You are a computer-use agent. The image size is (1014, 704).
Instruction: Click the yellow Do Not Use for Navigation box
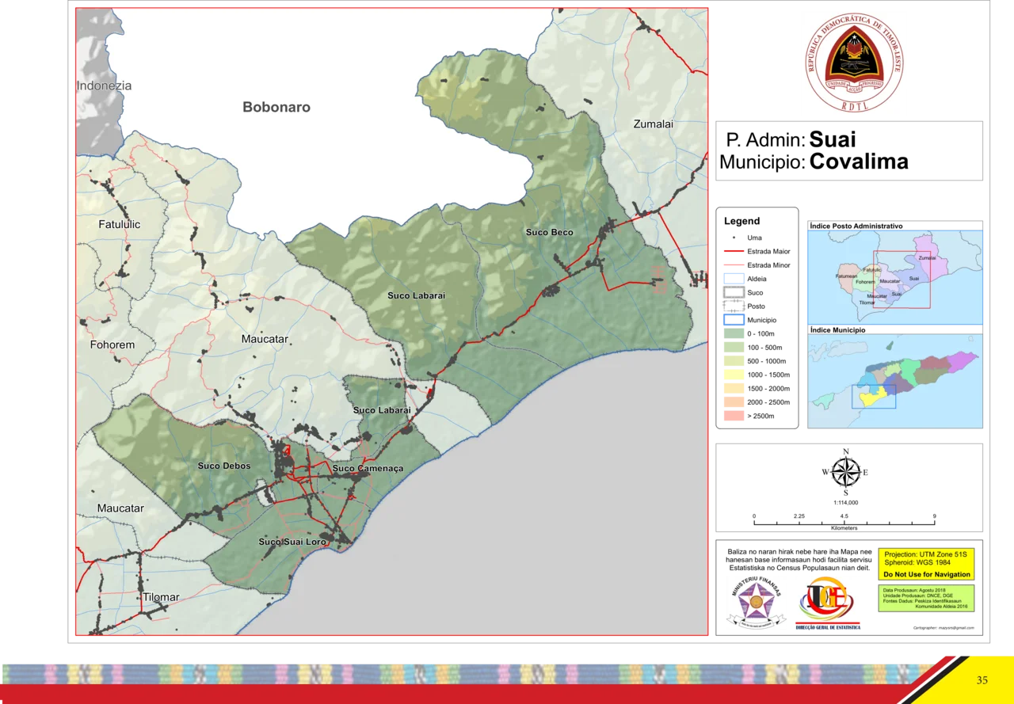coord(924,564)
